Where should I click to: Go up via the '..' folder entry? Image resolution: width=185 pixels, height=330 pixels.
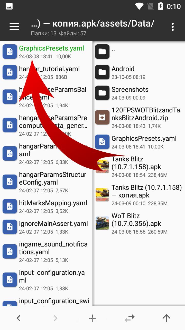(139, 52)
